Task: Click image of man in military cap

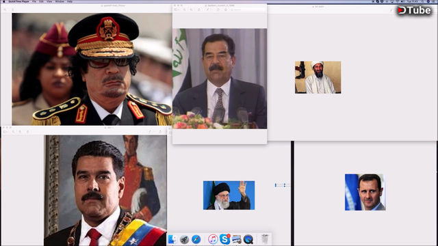Action: pyautogui.click(x=92, y=69)
